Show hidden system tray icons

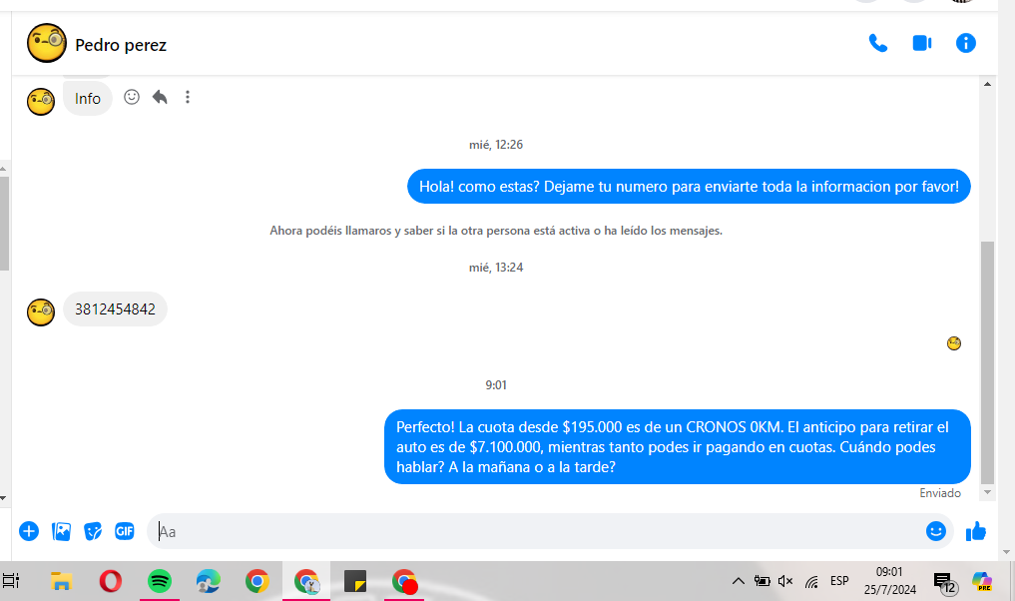click(x=738, y=581)
